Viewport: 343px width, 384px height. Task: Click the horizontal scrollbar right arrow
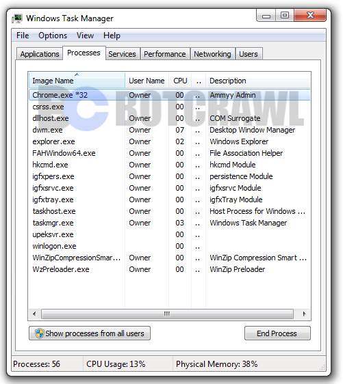tap(304, 314)
